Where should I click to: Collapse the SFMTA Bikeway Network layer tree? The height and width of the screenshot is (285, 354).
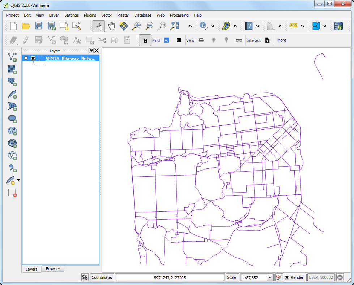coord(26,58)
